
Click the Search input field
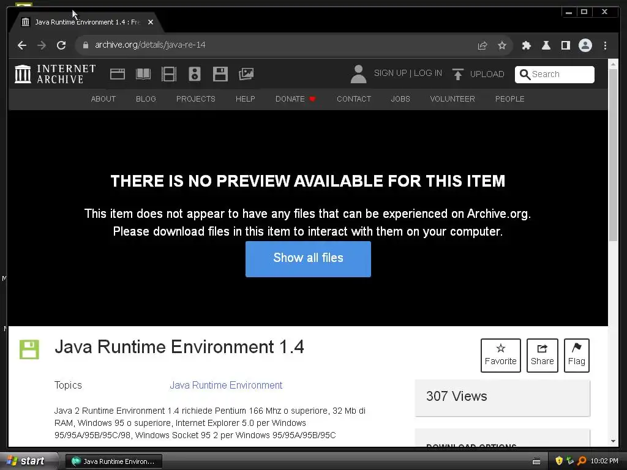pos(555,74)
